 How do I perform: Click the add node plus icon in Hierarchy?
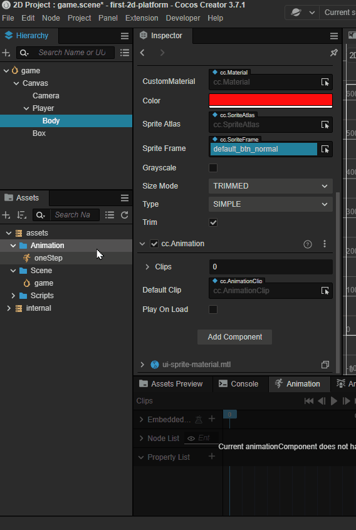[x=6, y=53]
